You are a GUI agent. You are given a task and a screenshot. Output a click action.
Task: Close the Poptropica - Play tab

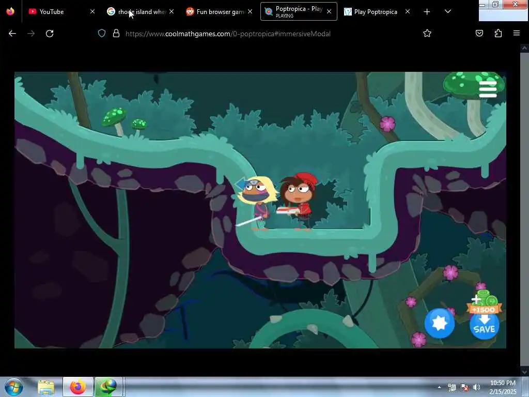click(x=329, y=11)
